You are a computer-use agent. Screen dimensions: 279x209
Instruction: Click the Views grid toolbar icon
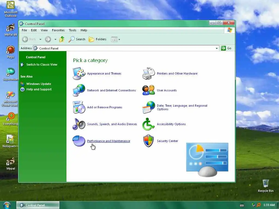114,39
